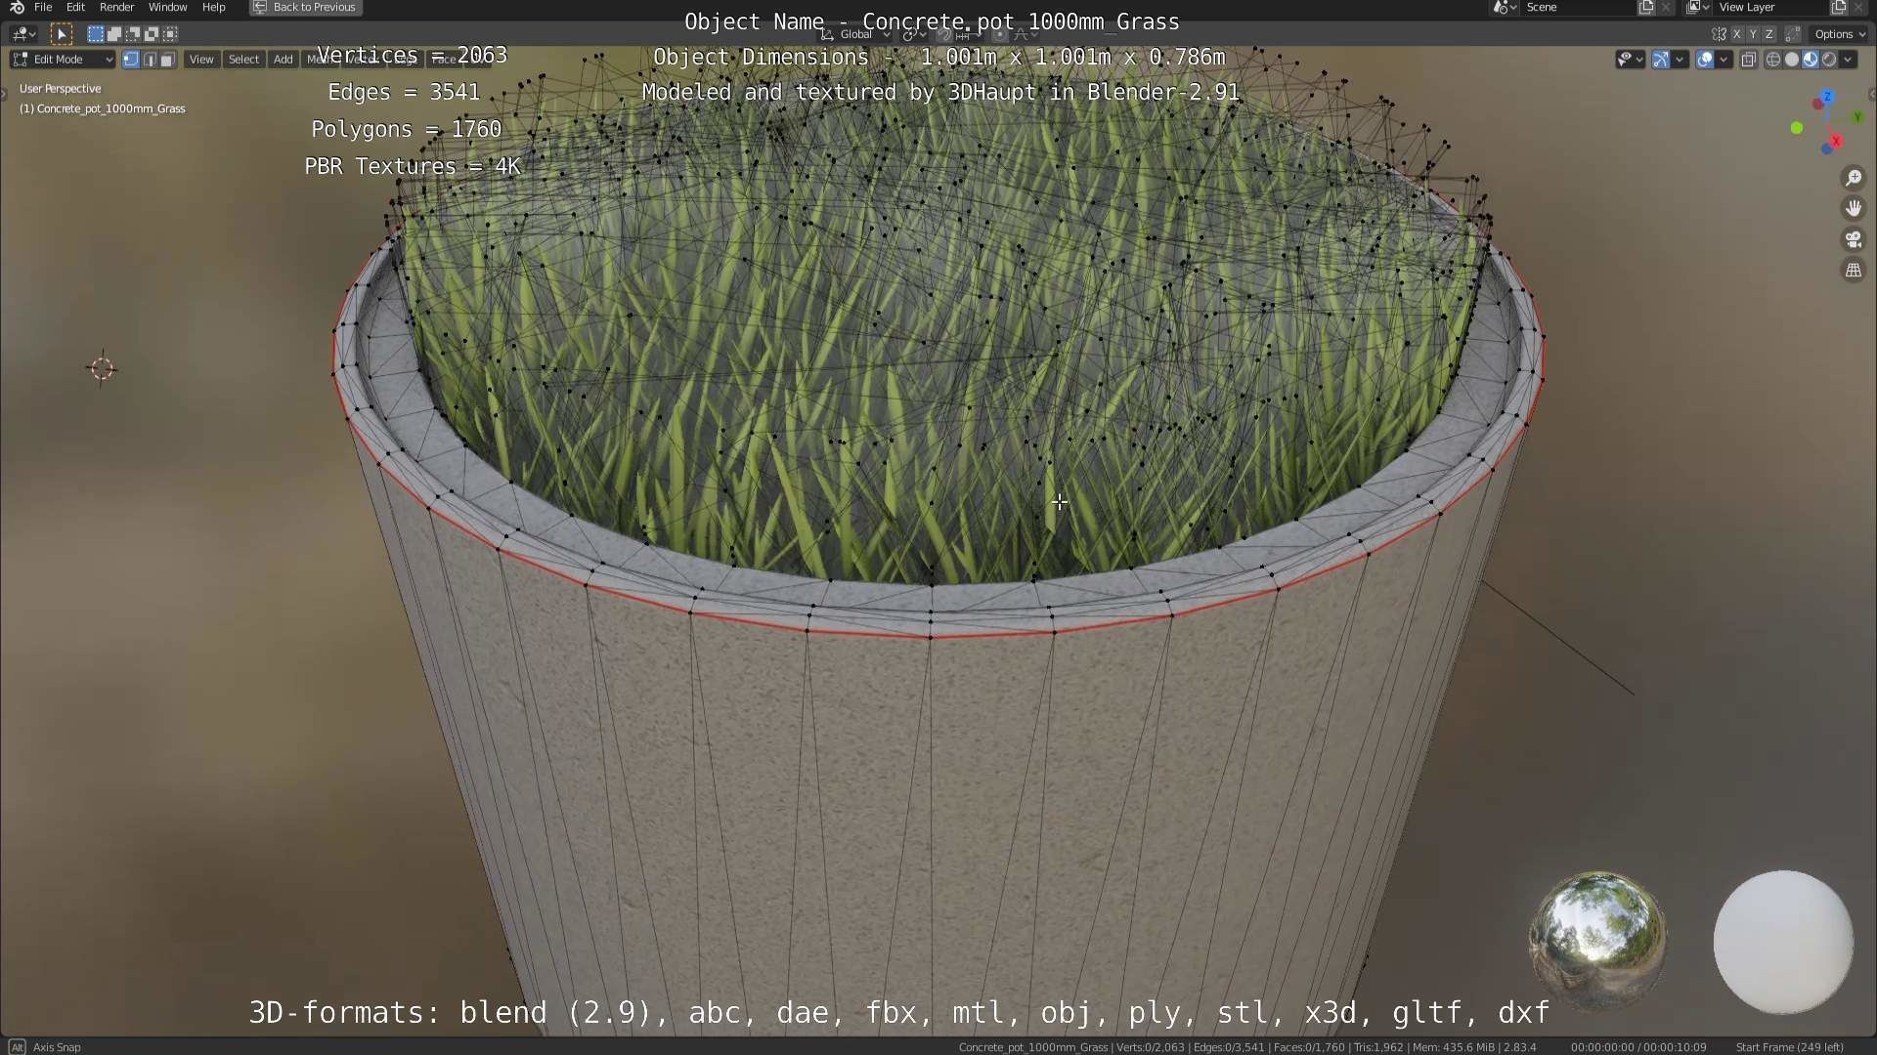This screenshot has height=1055, width=1877.
Task: Toggle viewport gizmos display
Action: point(1660,60)
